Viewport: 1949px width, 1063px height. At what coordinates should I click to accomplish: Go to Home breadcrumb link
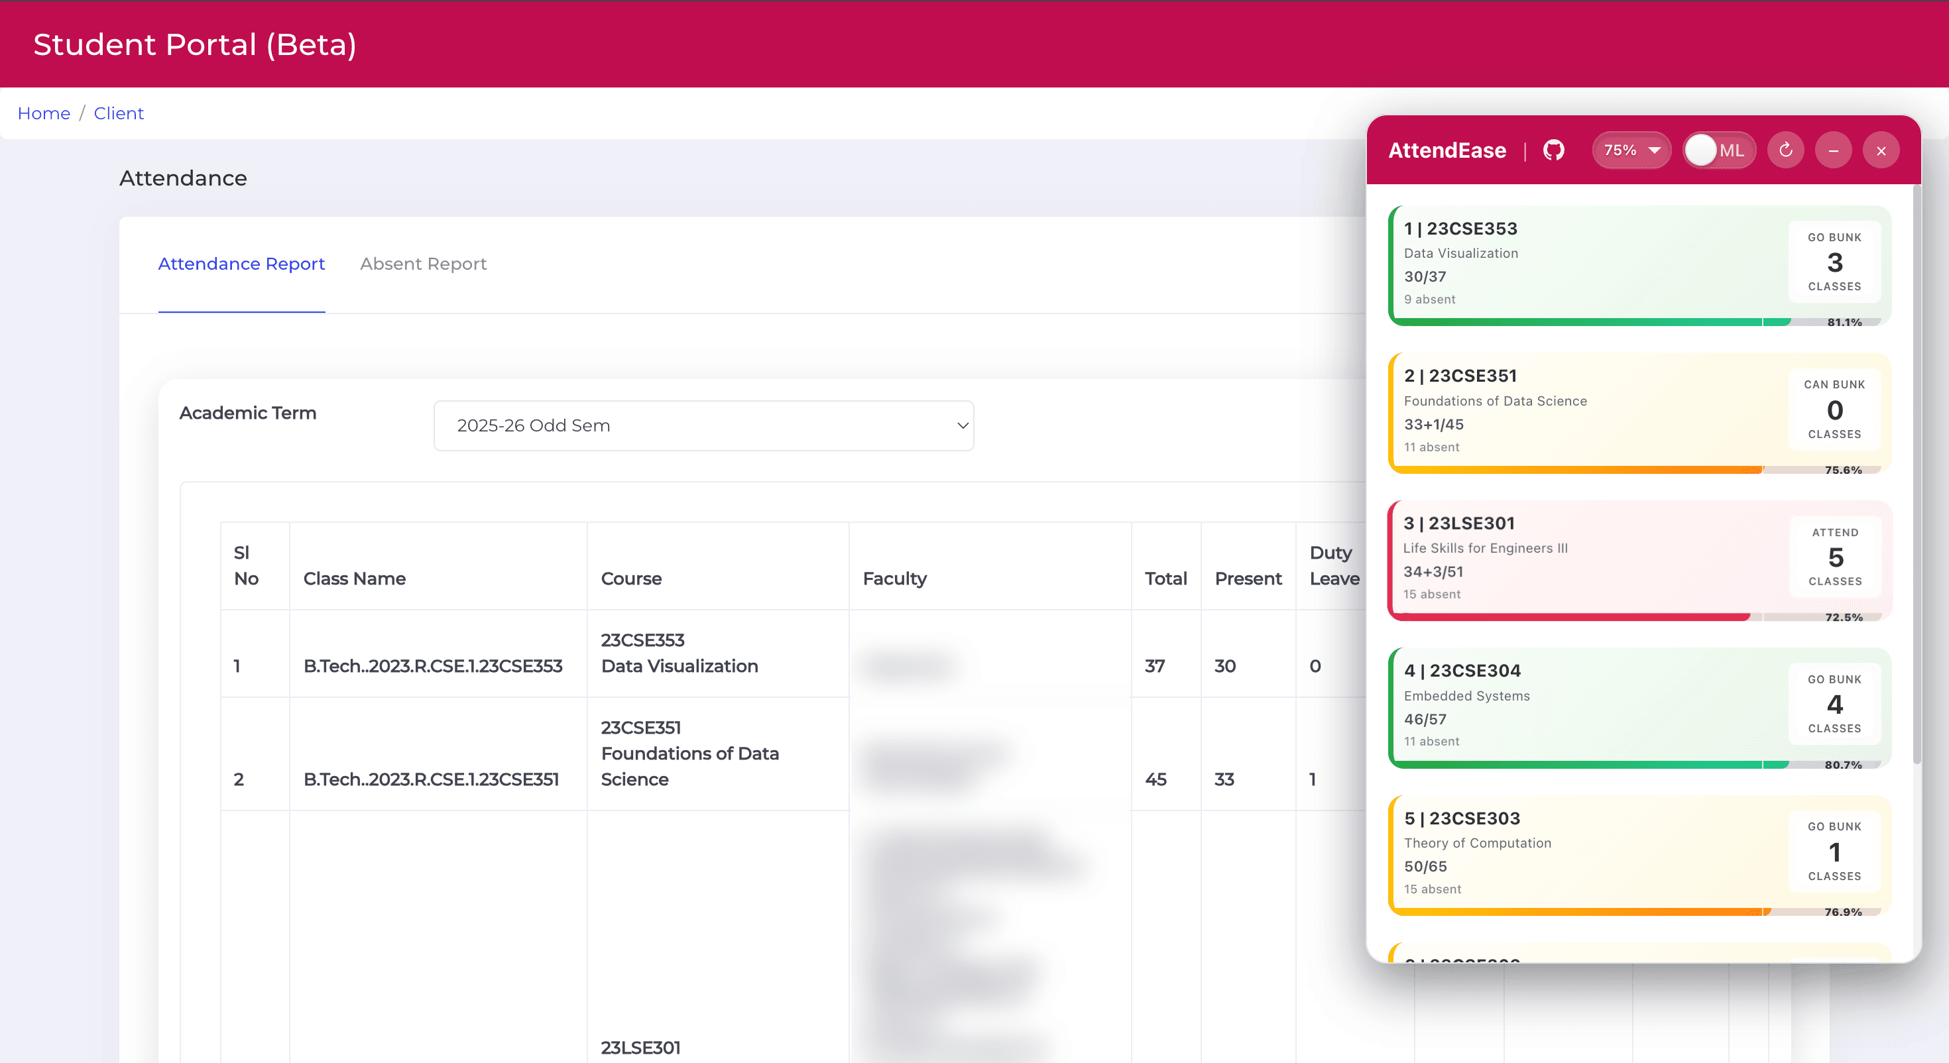(44, 113)
